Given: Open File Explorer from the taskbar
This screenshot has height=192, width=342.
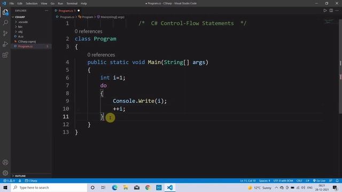Looking at the screenshot, I should 126,188.
